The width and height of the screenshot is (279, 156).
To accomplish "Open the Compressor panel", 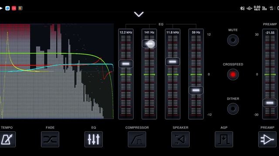I will pyautogui.click(x=137, y=139).
